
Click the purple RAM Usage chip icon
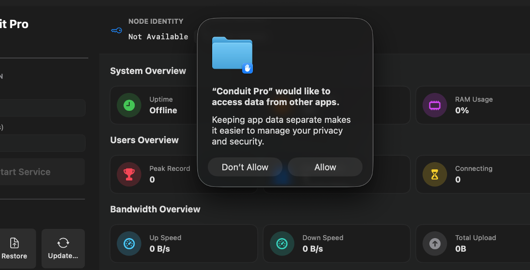[435, 105]
